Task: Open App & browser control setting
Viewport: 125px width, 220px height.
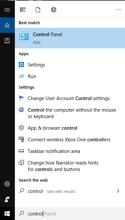Action: click(70, 128)
